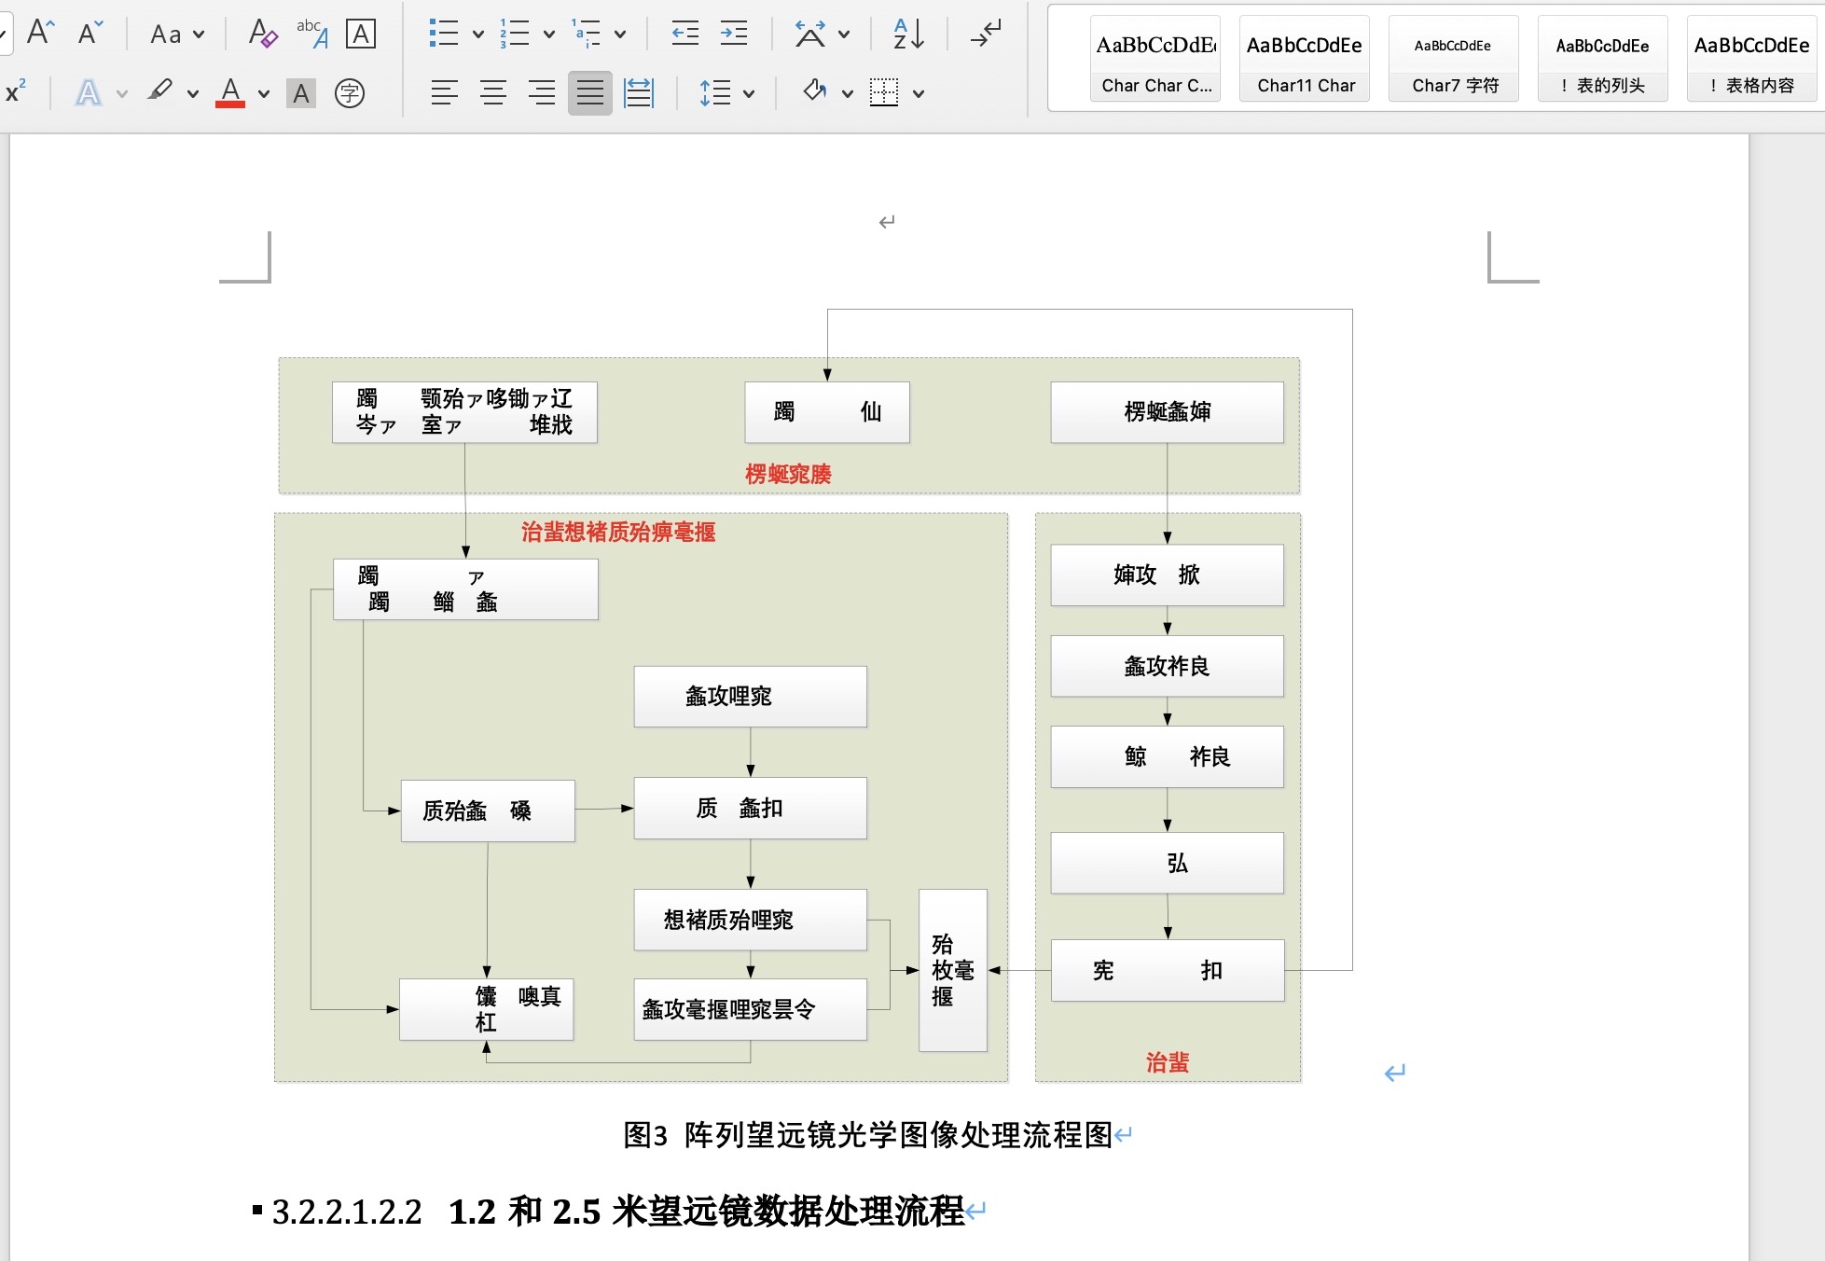Select the flowchart box 鑫攻哩窕
1825x1261 pixels.
tap(751, 697)
